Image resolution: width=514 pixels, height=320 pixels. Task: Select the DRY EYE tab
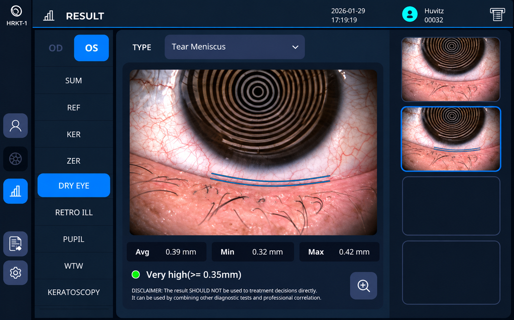coord(74,186)
